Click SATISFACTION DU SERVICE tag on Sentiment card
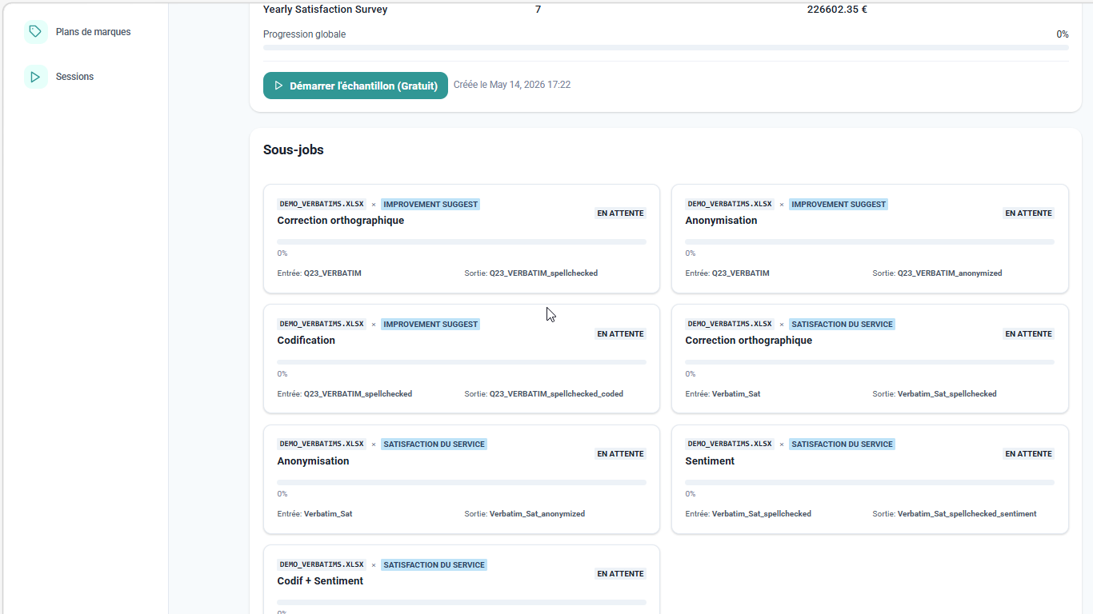Screen dimensions: 1093x614 point(842,445)
